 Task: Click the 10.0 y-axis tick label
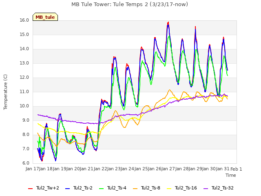click(24, 106)
